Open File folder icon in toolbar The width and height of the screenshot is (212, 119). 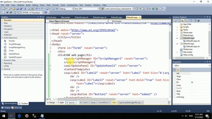point(14,9)
